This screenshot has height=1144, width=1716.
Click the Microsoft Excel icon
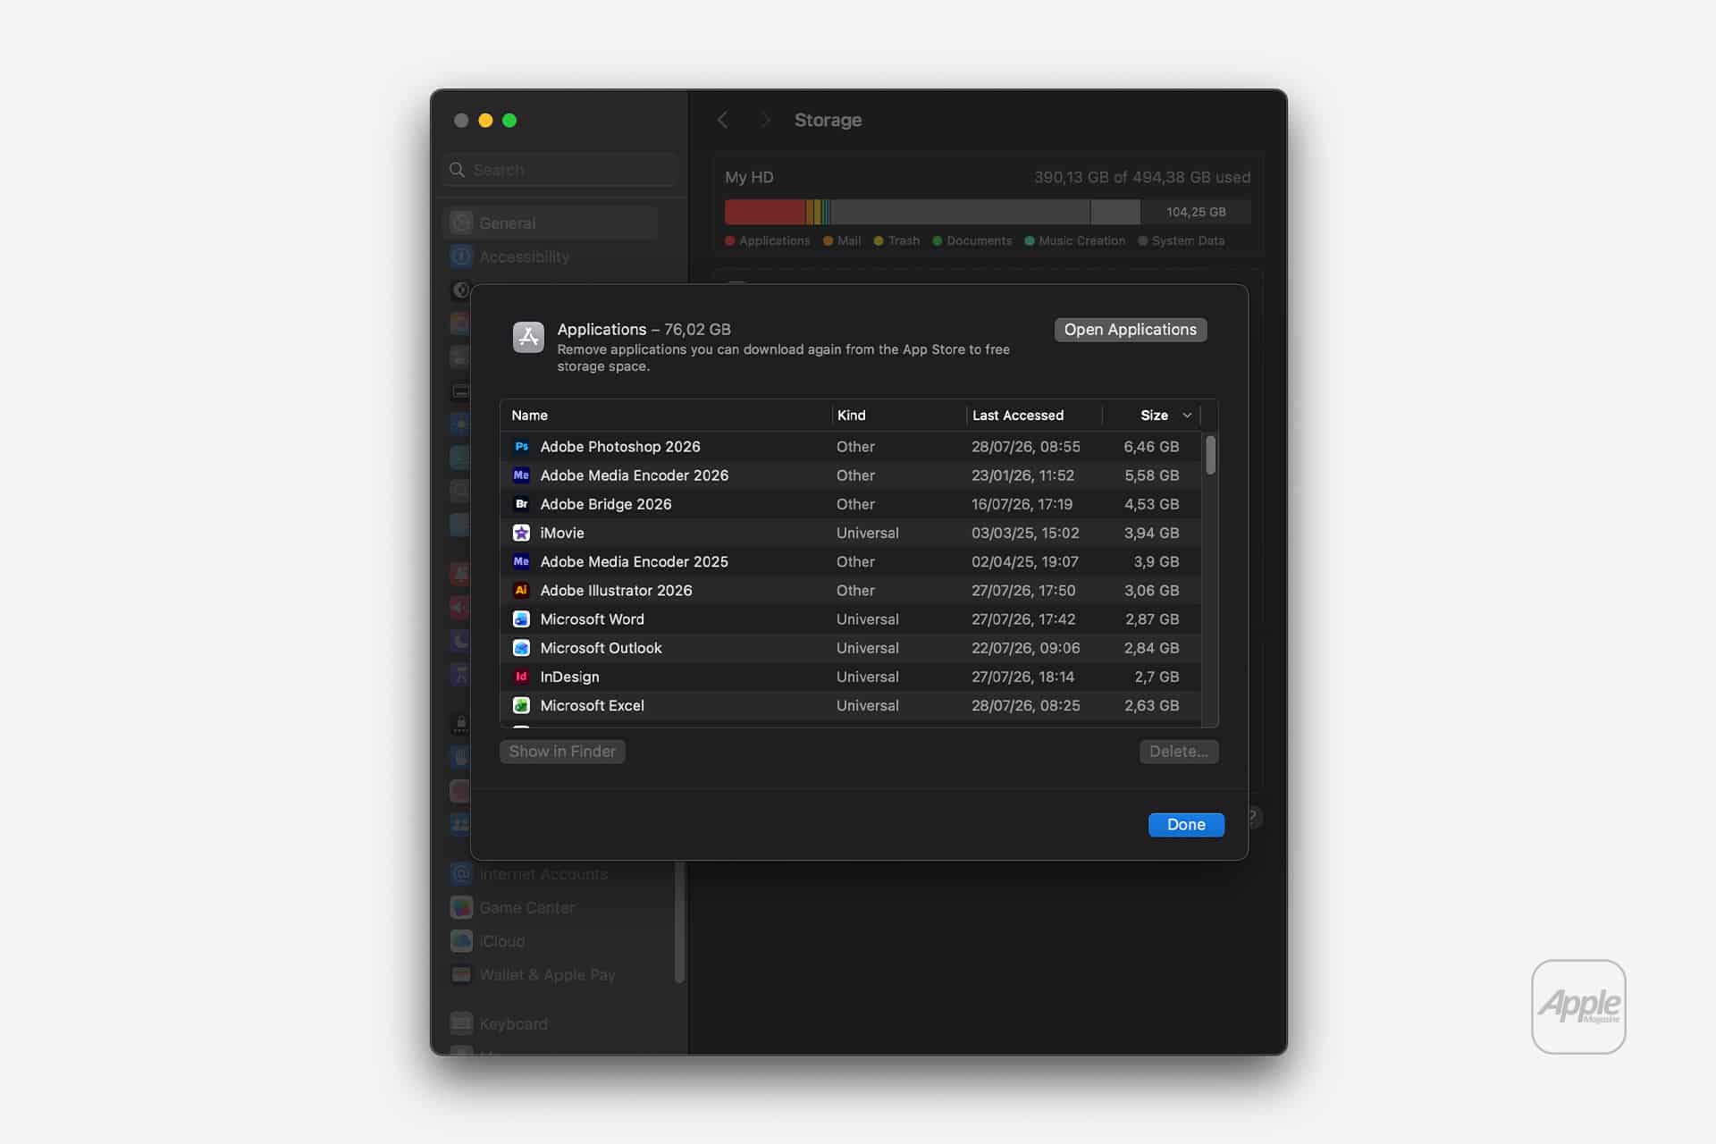tap(521, 705)
